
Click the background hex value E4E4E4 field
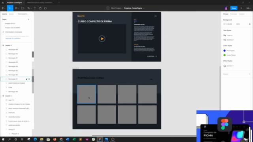tap(229, 24)
